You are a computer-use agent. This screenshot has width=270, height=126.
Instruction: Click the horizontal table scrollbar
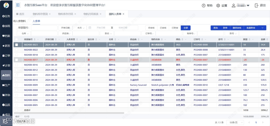click(x=69, y=113)
